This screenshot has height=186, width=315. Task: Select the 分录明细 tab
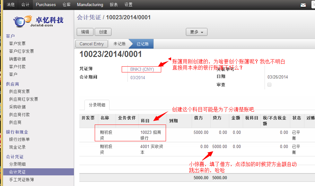[97, 105]
